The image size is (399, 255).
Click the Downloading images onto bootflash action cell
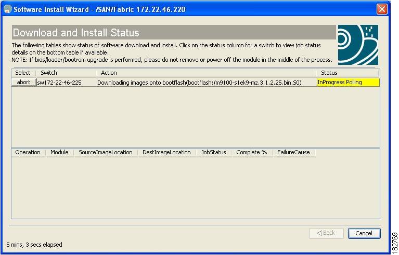207,83
